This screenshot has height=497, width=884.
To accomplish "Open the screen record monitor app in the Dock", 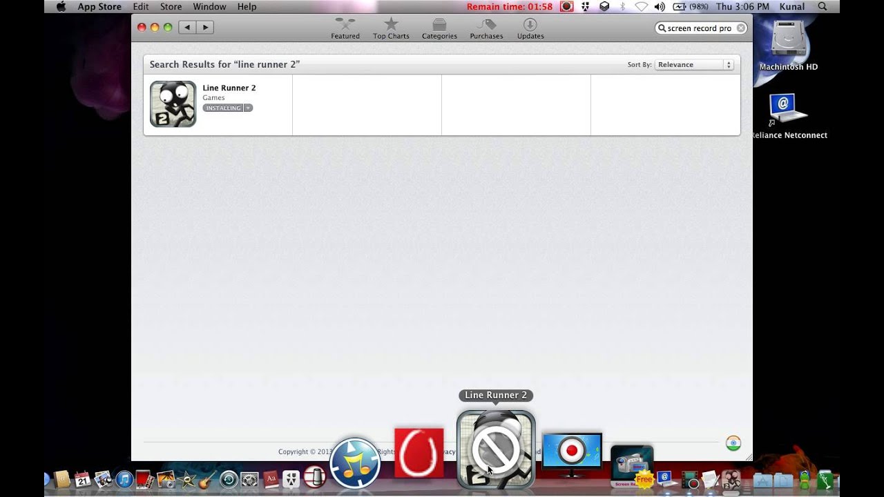I will click(572, 455).
